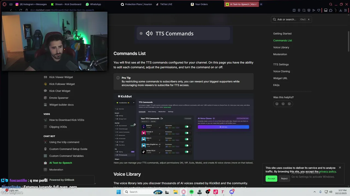
Task: Open Spotify from the taskbar
Action: tap(191, 192)
